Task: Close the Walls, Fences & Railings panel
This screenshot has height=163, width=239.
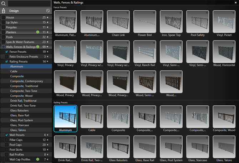Action: [x=236, y=2]
